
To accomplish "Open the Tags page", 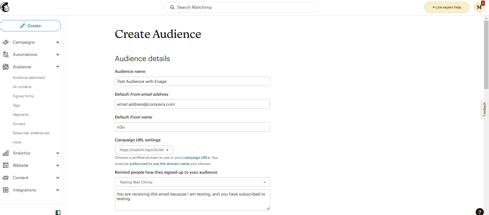I will [16, 105].
